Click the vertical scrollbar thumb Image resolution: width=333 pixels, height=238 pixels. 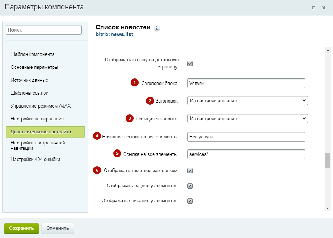click(x=328, y=161)
